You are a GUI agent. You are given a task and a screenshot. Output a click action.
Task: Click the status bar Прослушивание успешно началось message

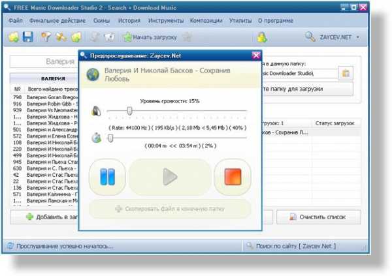pyautogui.click(x=65, y=246)
